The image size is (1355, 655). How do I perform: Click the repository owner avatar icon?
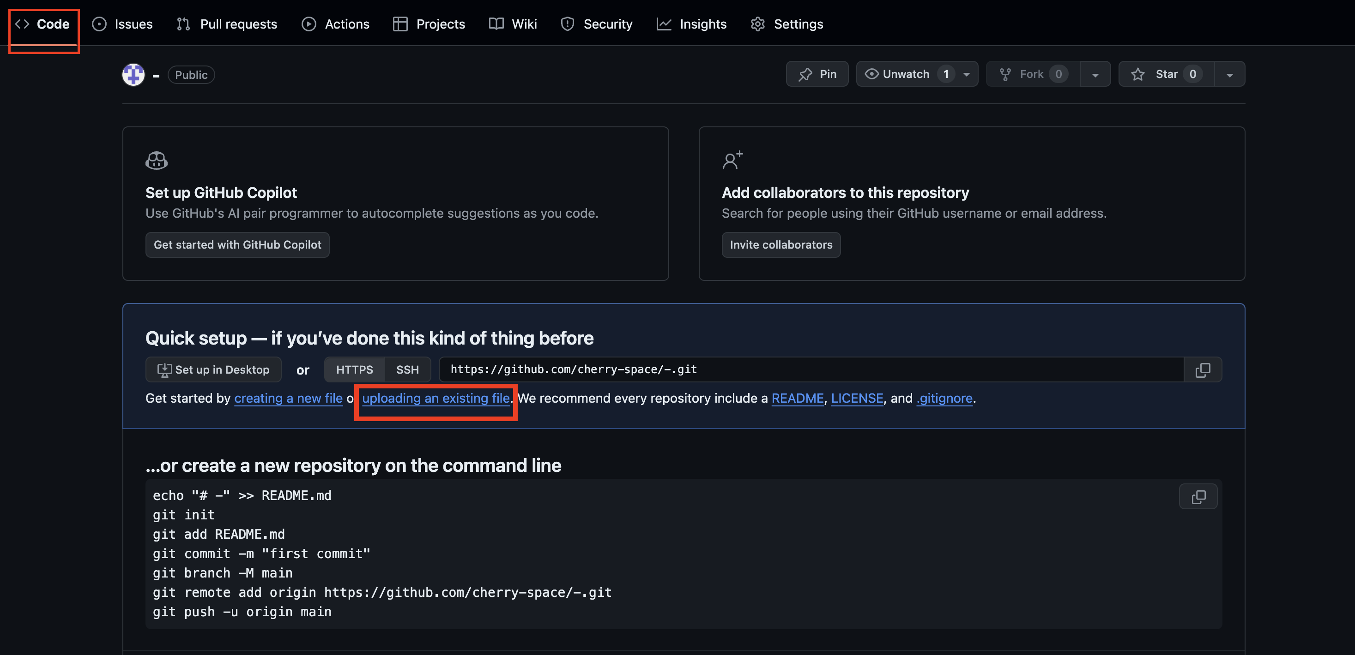pyautogui.click(x=133, y=75)
